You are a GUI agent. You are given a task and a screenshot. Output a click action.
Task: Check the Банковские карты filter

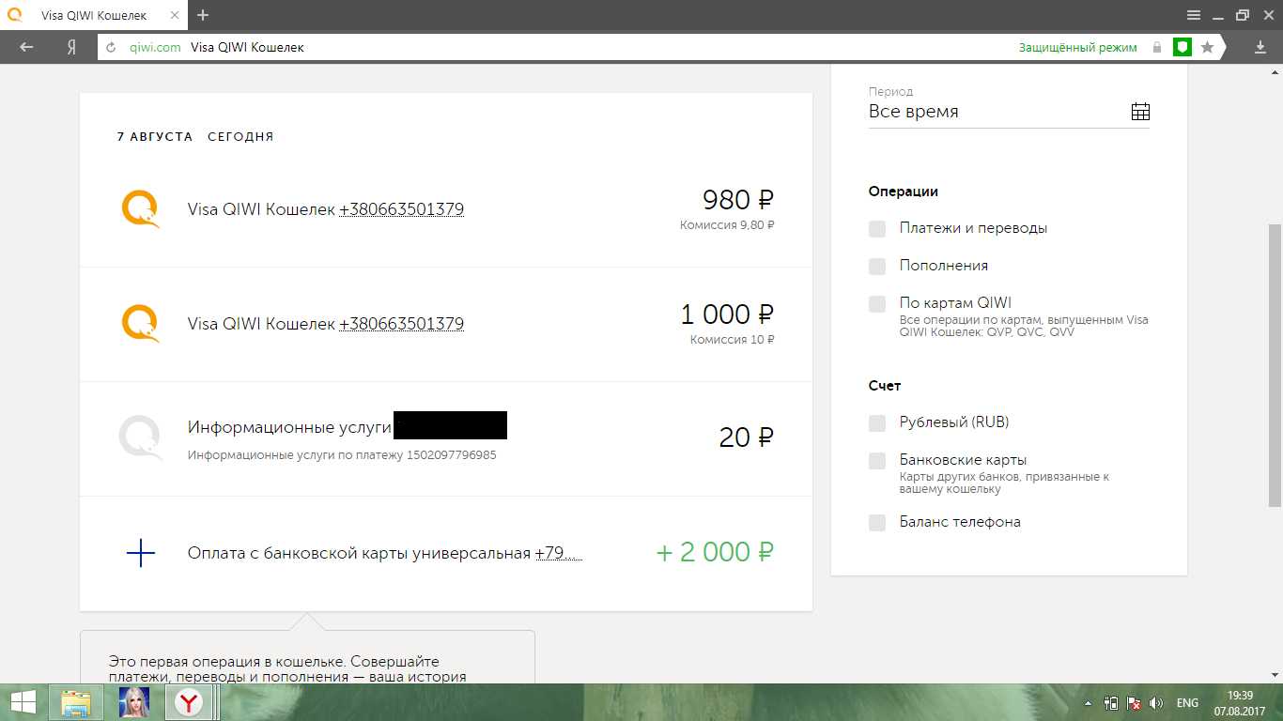coord(877,461)
